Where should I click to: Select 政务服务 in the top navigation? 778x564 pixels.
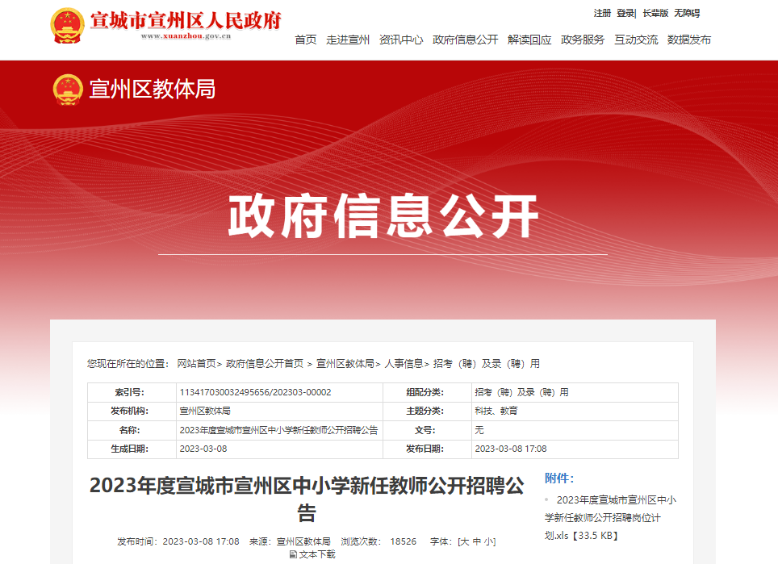(583, 40)
